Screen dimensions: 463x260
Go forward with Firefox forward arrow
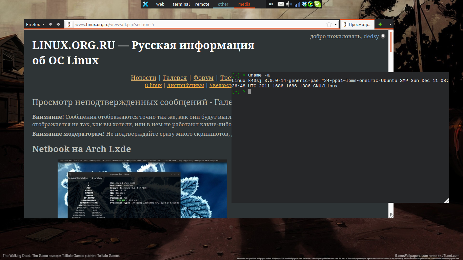coord(58,24)
